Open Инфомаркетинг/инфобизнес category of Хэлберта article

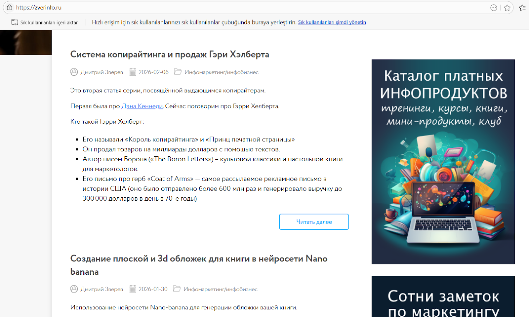[x=222, y=72]
